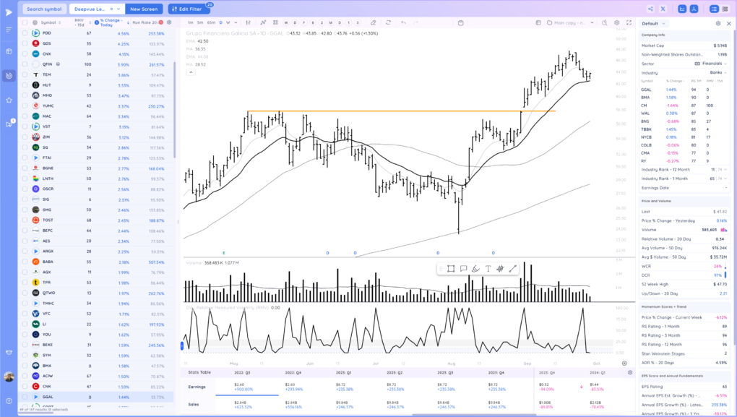737x417 pixels.
Task: Click the star favorites icon in sidebar
Action: (x=9, y=100)
